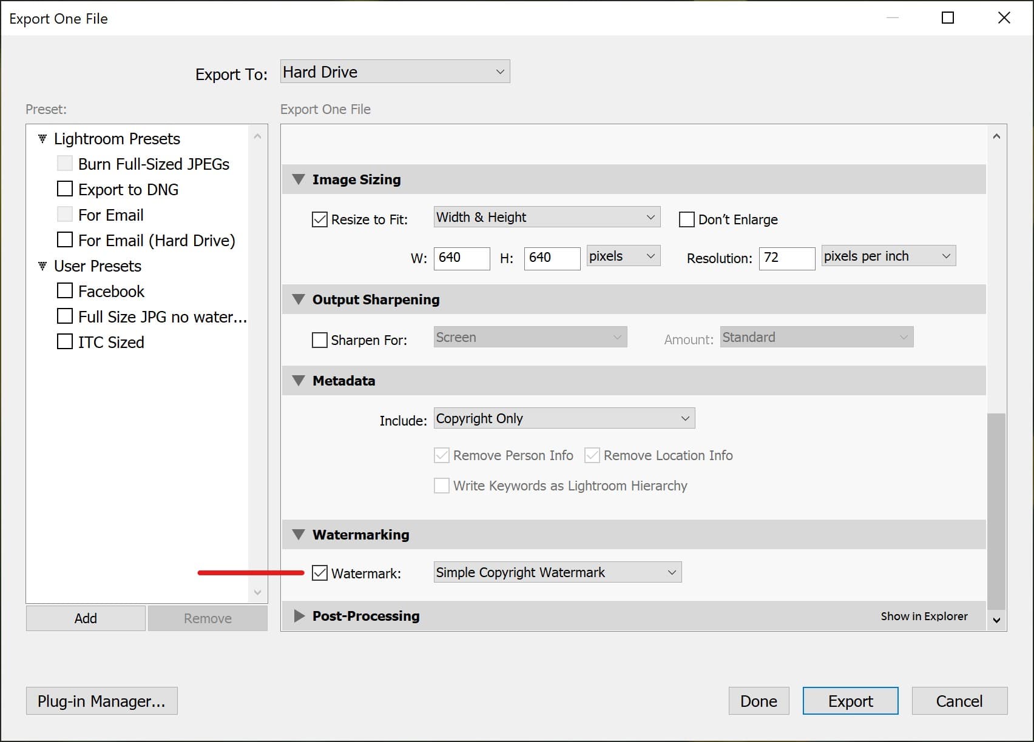Disable the Watermark checkbox
Screen dimensions: 1034x742
[x=320, y=573]
